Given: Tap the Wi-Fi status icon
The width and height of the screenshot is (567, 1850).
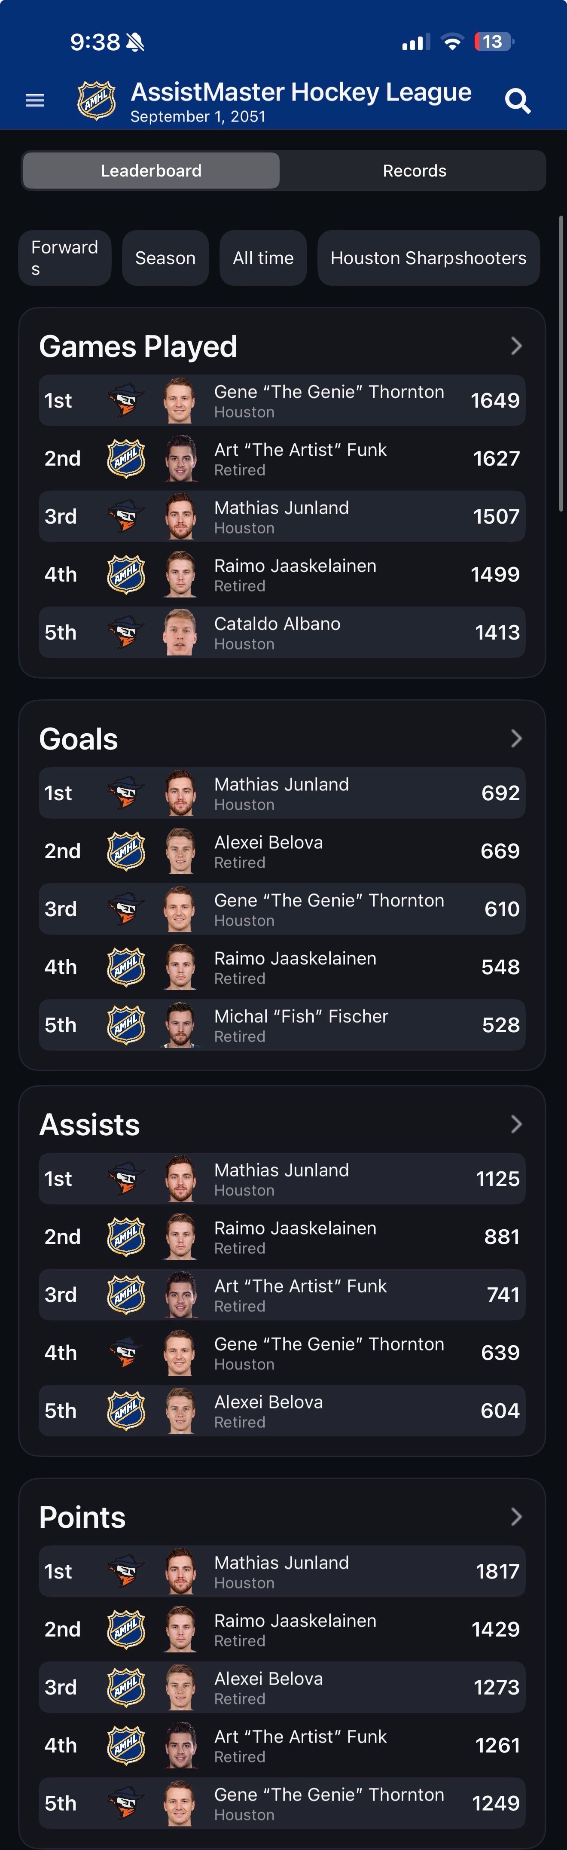Looking at the screenshot, I should click(452, 42).
